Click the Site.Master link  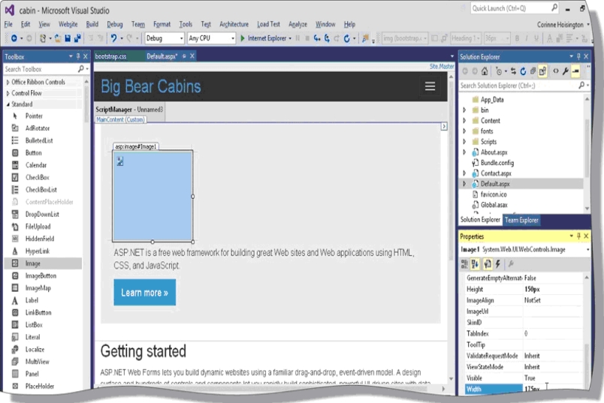click(442, 66)
